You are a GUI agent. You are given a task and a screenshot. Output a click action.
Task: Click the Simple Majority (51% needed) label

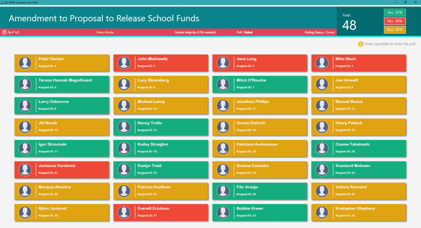pyautogui.click(x=195, y=32)
